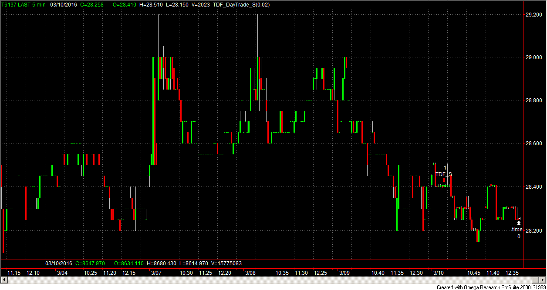Select the 3/08 date marker on time axis
Viewport: 547px width, 290px height.
250,273
